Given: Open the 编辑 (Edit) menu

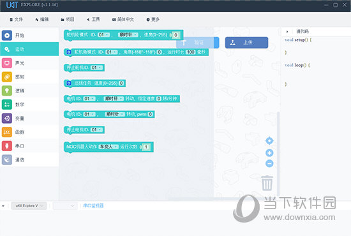Looking at the screenshot, I should pyautogui.click(x=42, y=20).
